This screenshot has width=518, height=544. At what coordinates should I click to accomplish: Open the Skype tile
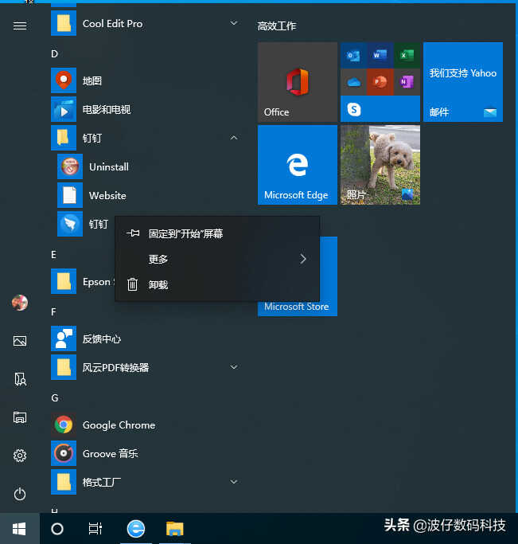[x=354, y=109]
